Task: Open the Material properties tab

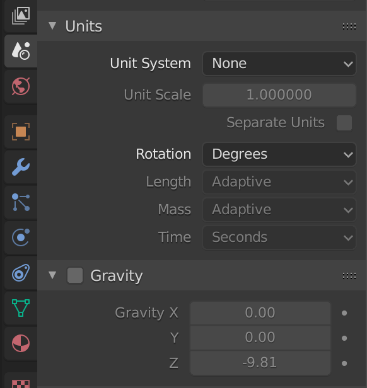Action: [21, 343]
